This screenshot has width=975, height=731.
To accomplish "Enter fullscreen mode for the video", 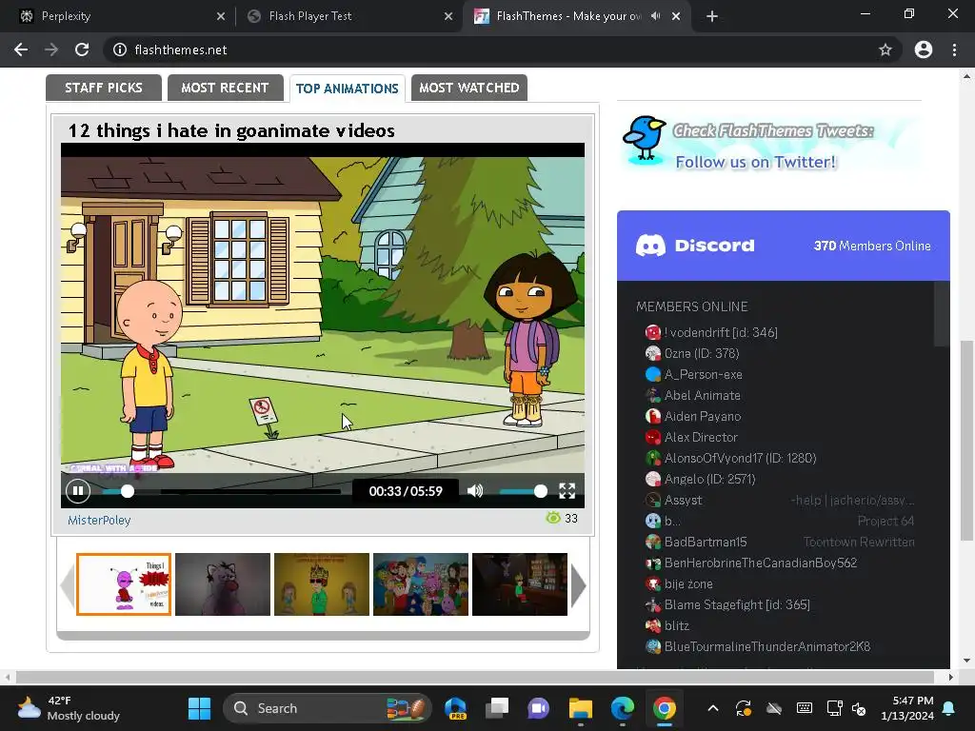I will point(567,491).
